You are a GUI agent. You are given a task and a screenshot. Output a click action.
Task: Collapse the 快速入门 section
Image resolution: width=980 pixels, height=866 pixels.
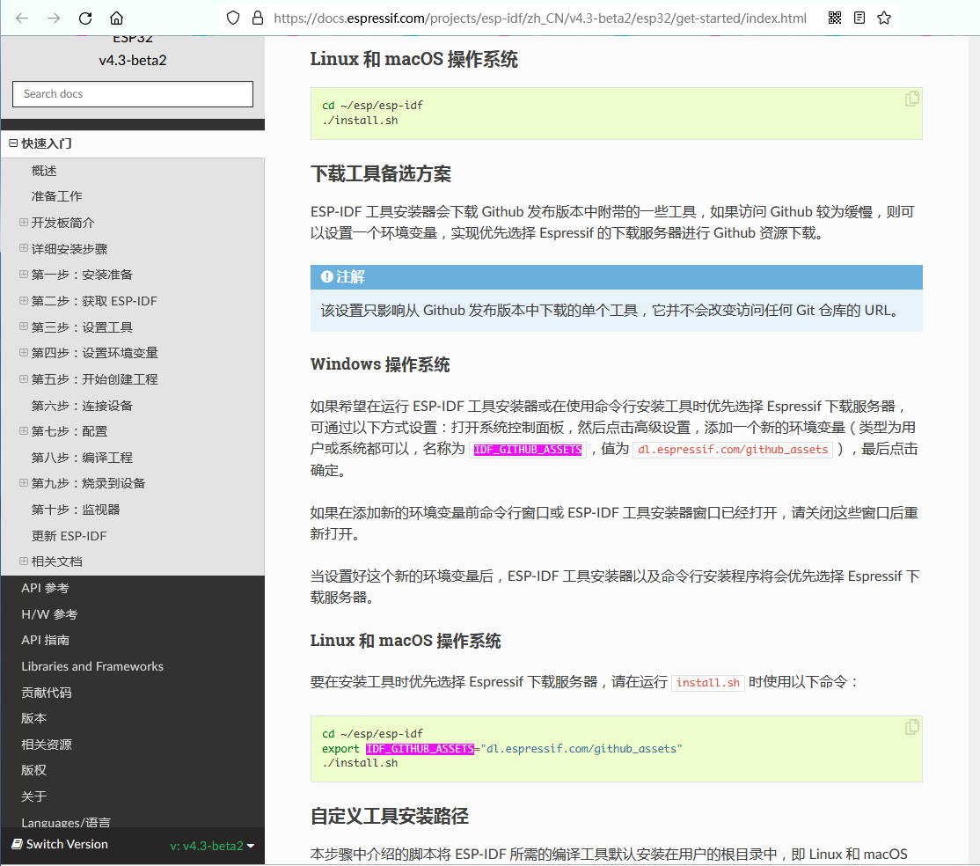coord(13,143)
